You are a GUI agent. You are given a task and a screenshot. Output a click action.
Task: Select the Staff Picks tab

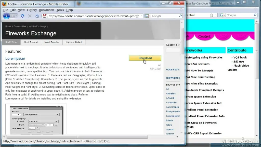pyautogui.click(x=11, y=42)
